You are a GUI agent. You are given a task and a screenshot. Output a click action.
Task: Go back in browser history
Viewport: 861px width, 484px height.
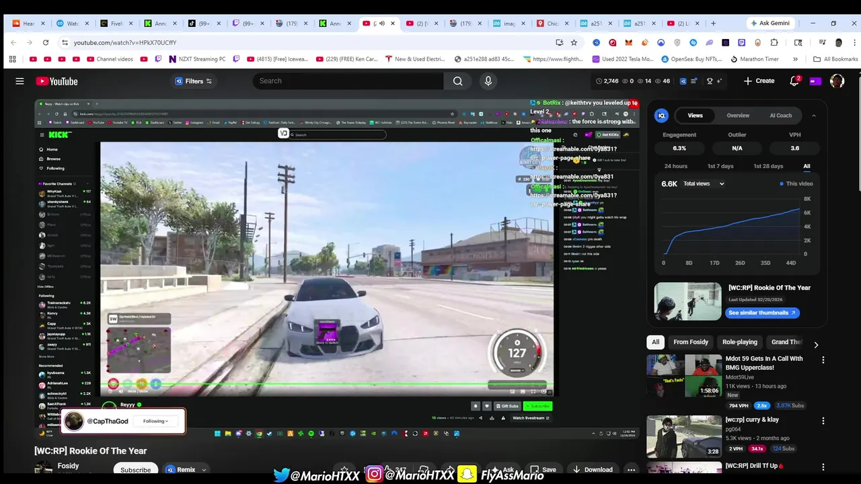(13, 42)
